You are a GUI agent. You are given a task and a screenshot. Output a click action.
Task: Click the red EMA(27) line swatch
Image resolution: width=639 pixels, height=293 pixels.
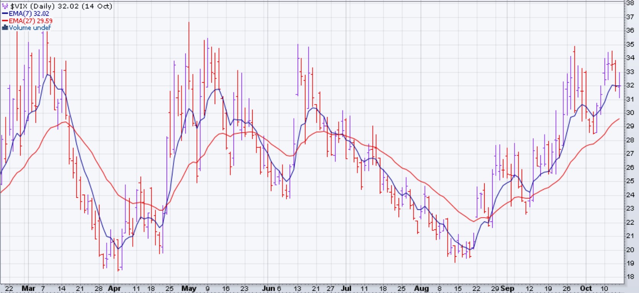pyautogui.click(x=5, y=21)
